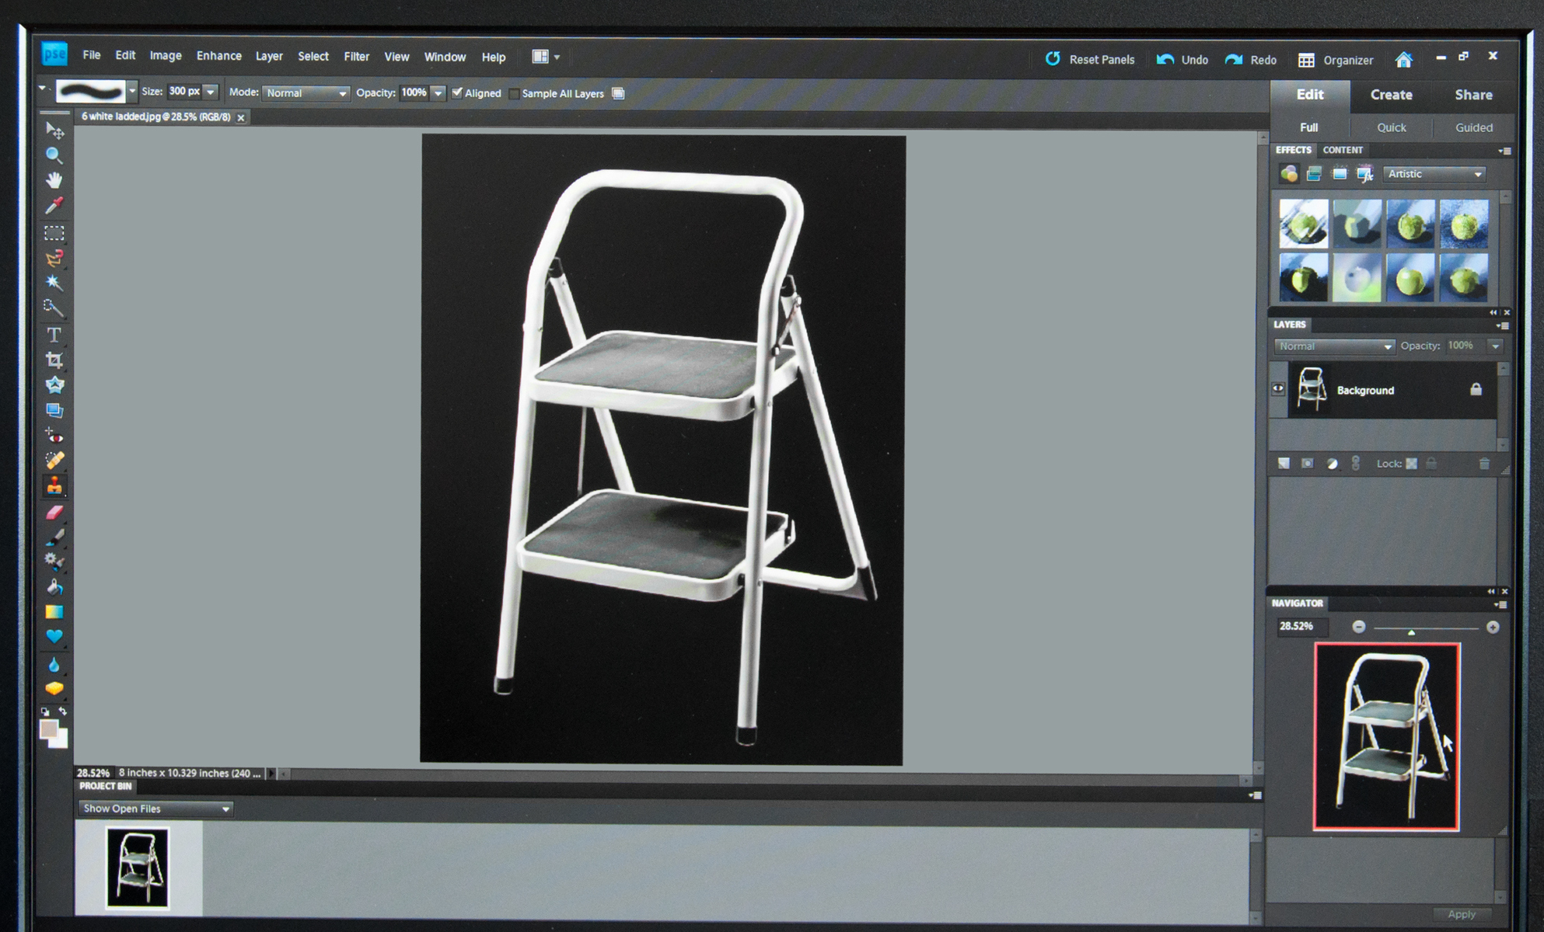Image resolution: width=1544 pixels, height=932 pixels.
Task: Enable Sample All Layers checkbox
Action: click(x=514, y=93)
